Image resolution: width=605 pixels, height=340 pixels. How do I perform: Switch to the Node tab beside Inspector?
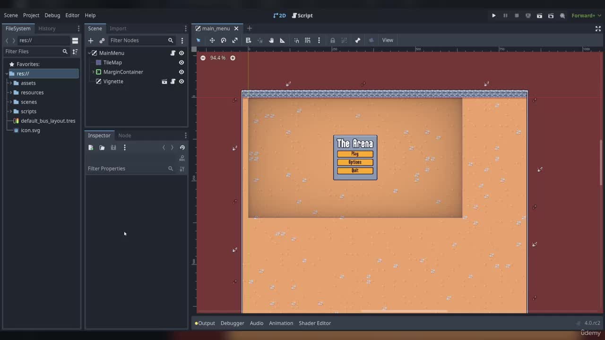(x=124, y=136)
